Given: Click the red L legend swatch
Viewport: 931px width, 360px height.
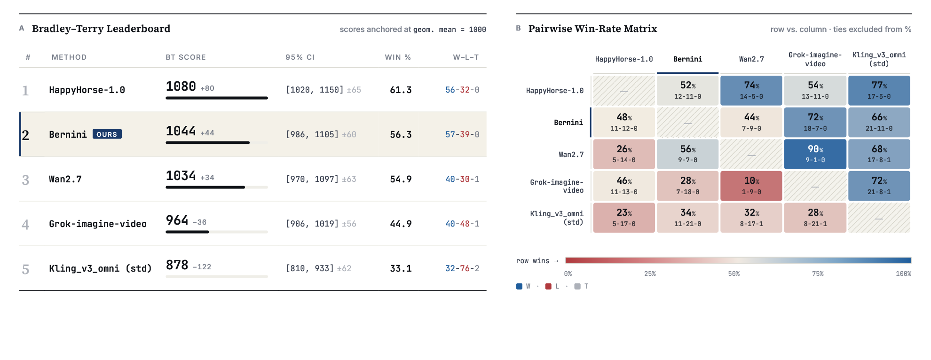Looking at the screenshot, I should (x=548, y=286).
